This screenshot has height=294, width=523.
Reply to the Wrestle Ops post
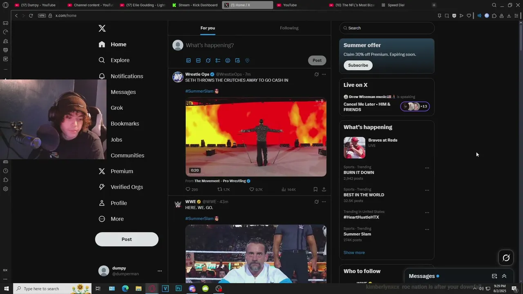coord(191,189)
